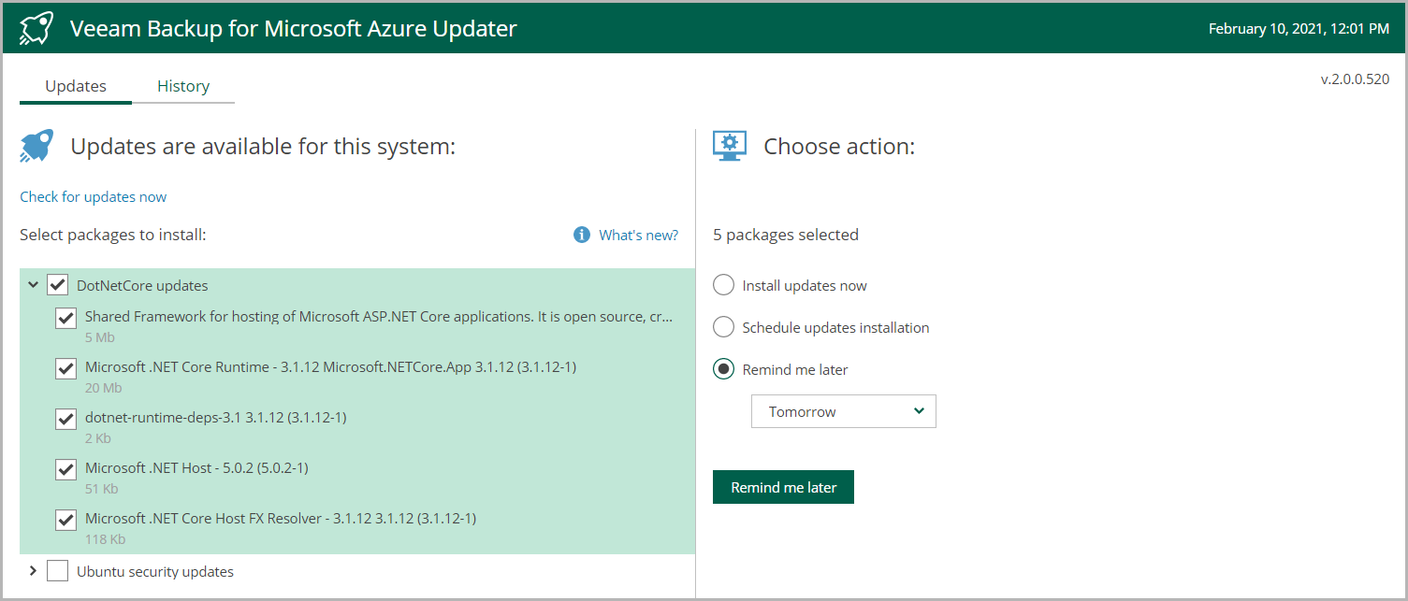Uncheck .NET Core Host FX Resolver checkbox
Screen dimensions: 1408x601
tap(65, 520)
